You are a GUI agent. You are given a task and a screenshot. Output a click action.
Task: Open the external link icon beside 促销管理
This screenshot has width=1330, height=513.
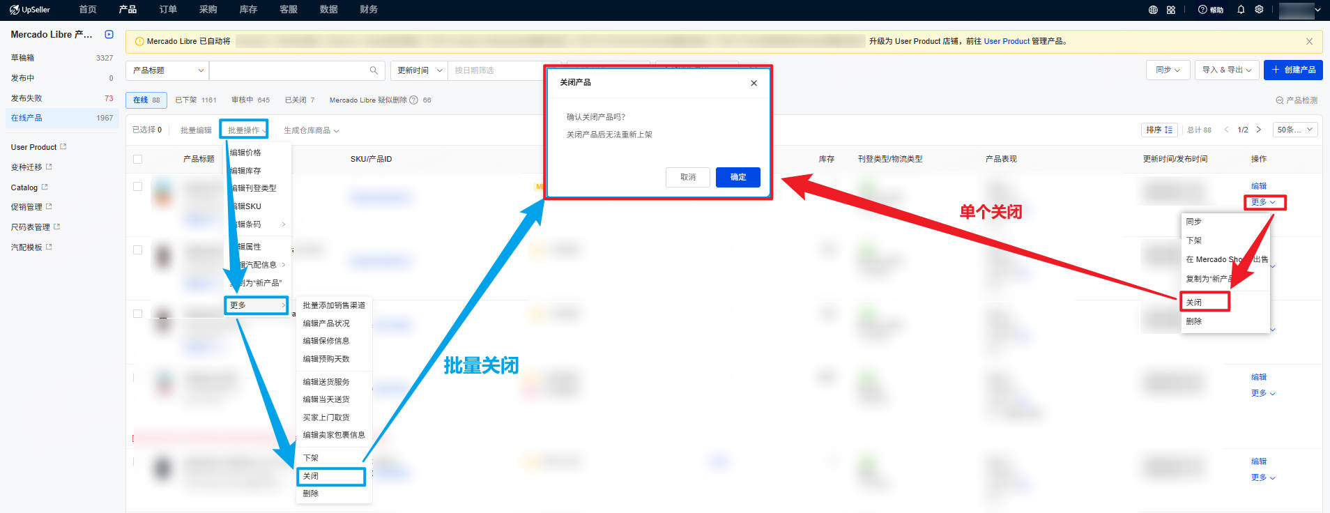[x=49, y=206]
